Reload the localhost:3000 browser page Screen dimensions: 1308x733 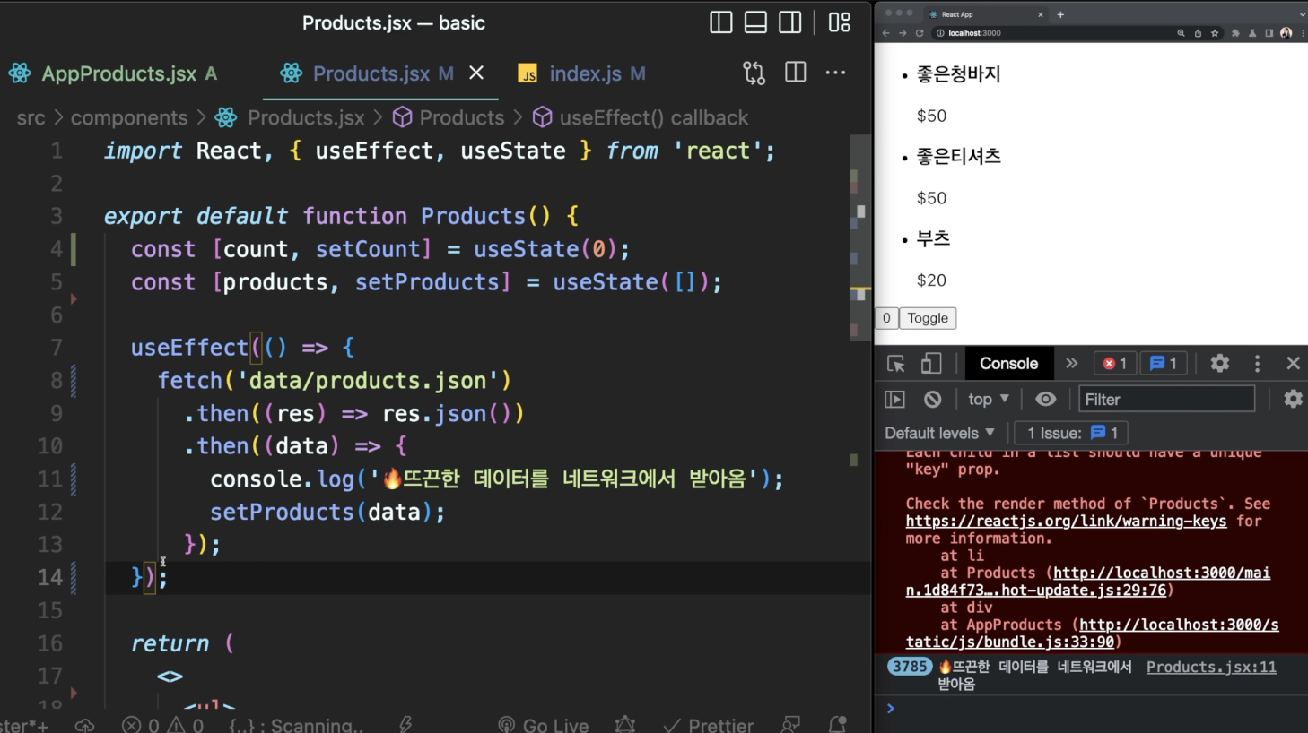[920, 33]
